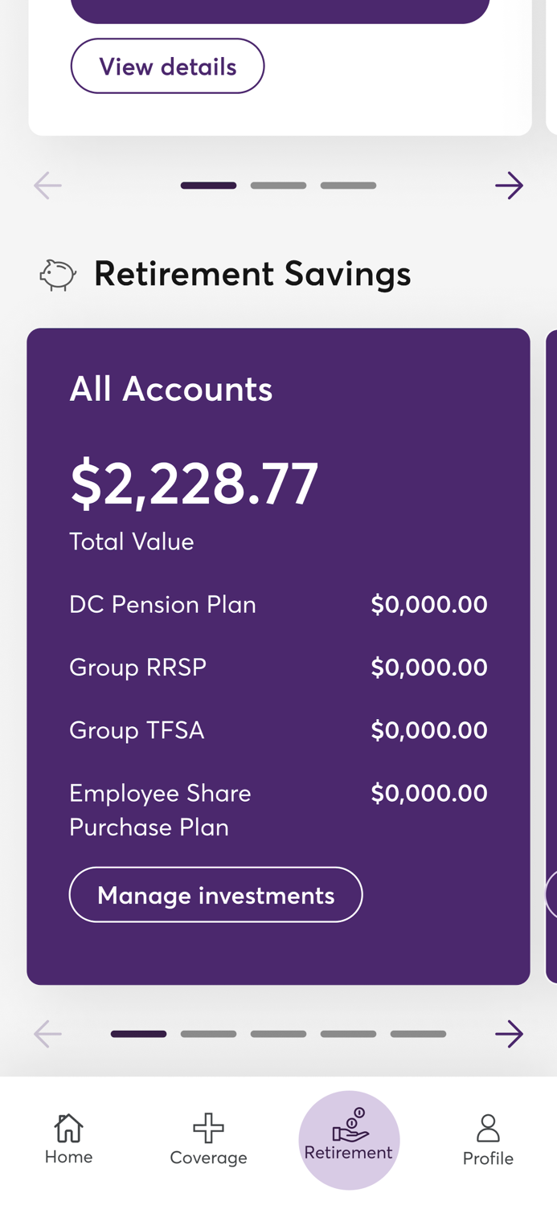Switch to the Retirement tab

coord(349,1139)
